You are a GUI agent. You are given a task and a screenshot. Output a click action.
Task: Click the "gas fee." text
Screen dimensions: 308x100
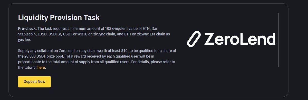25,40
